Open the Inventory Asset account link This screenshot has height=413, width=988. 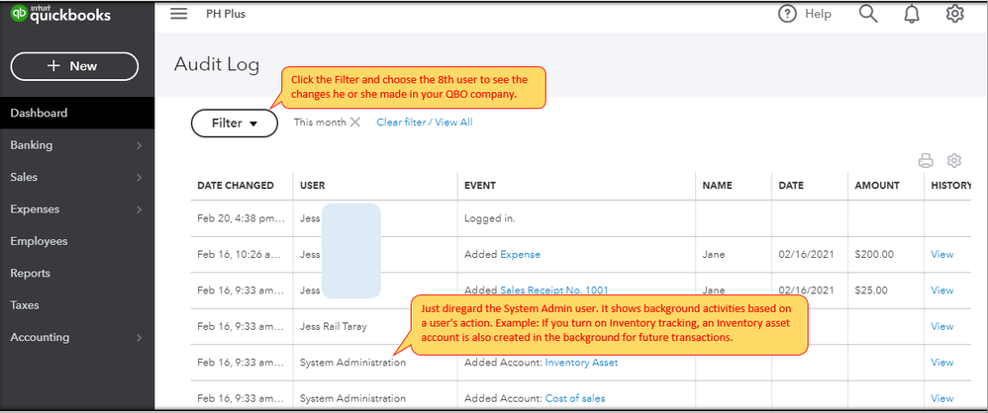pyautogui.click(x=581, y=363)
